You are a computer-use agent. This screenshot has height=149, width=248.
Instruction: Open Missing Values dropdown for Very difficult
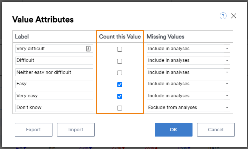click(x=188, y=49)
